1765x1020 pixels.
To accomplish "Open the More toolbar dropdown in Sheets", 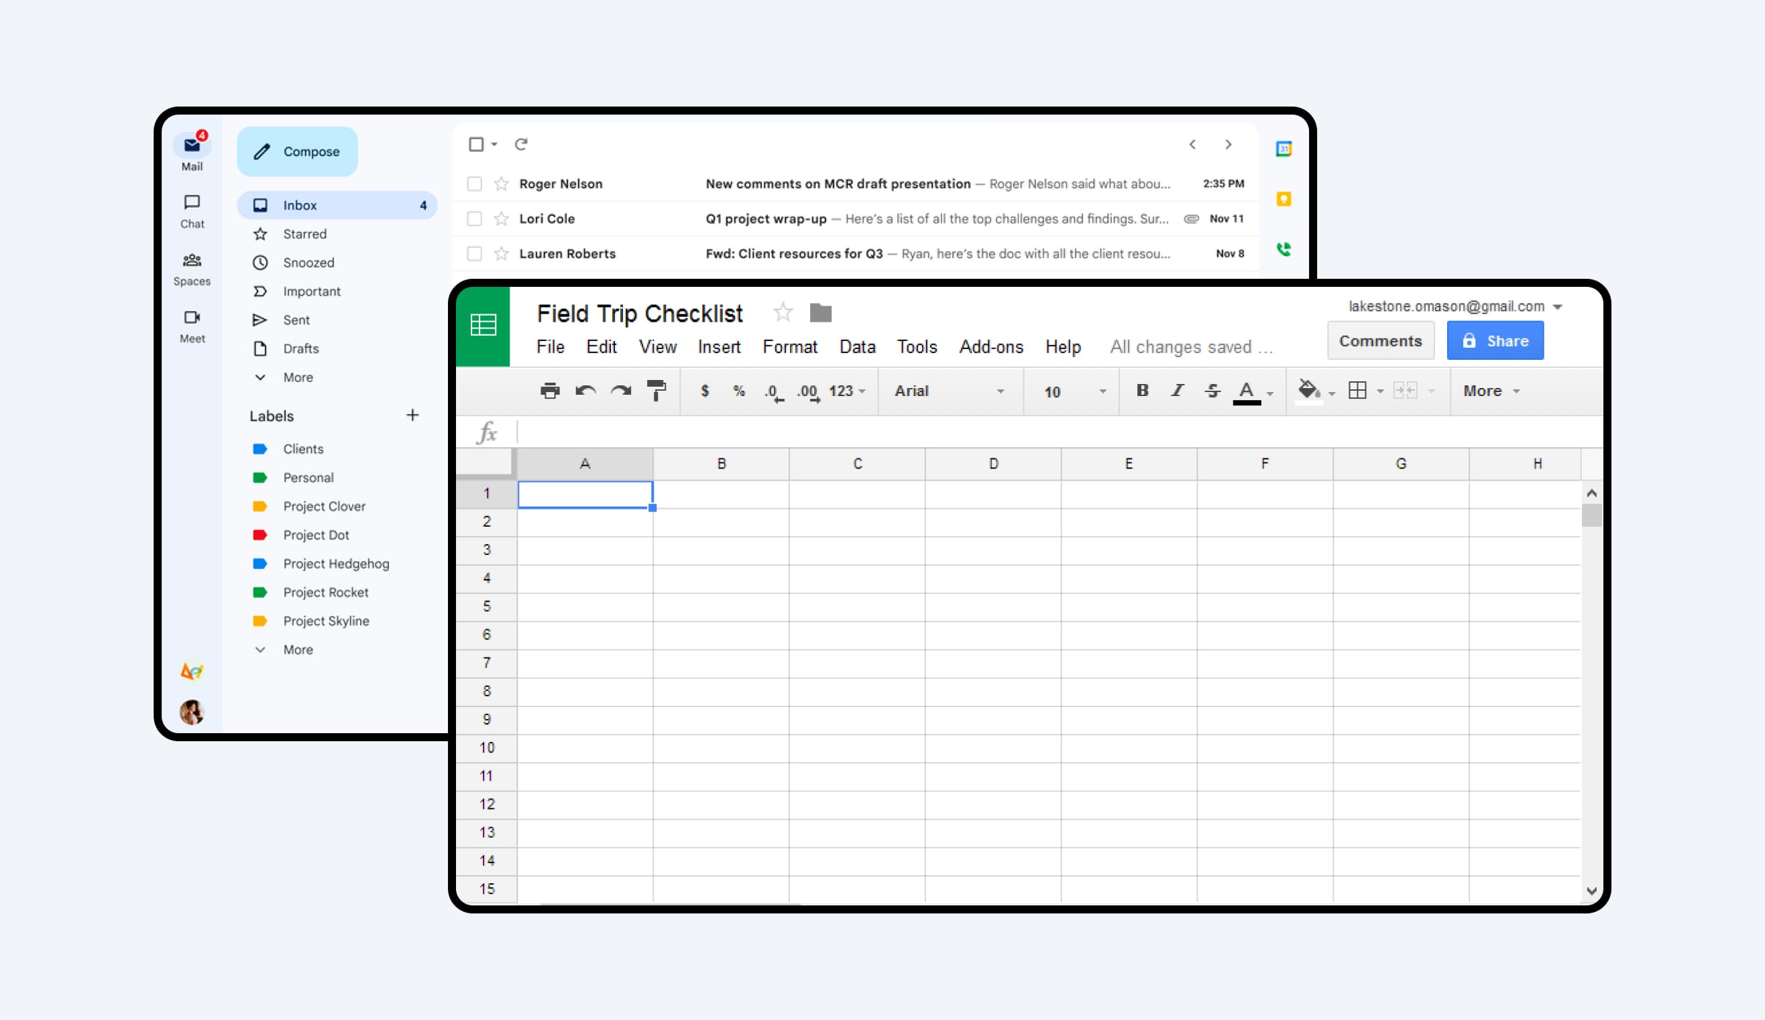I will (1492, 391).
